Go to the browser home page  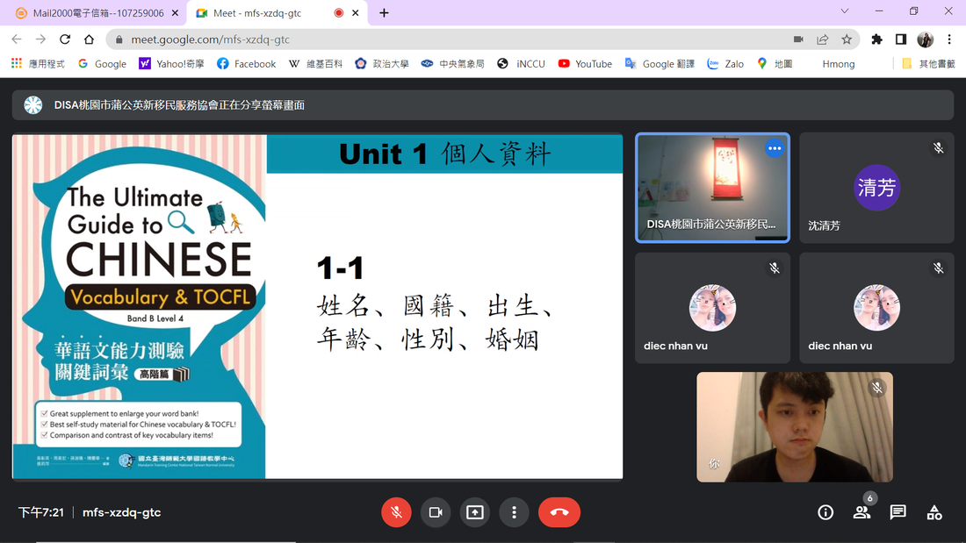click(90, 39)
